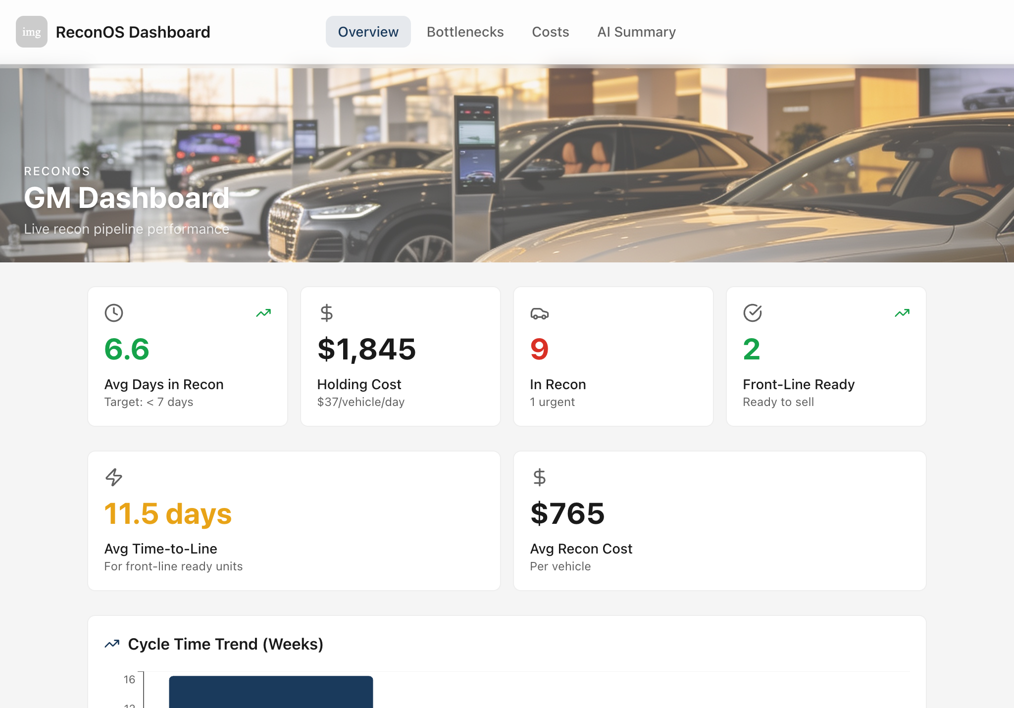Click the trend icon beside Cycle Time Trend
Screen dimensions: 1014x708
coord(112,644)
